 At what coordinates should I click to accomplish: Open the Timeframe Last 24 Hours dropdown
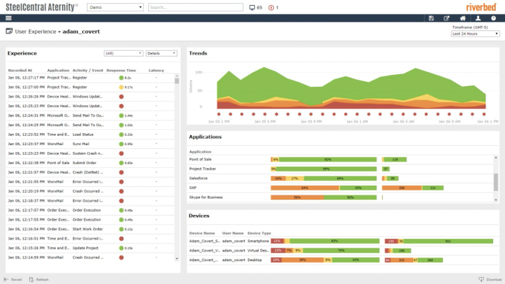tap(475, 34)
